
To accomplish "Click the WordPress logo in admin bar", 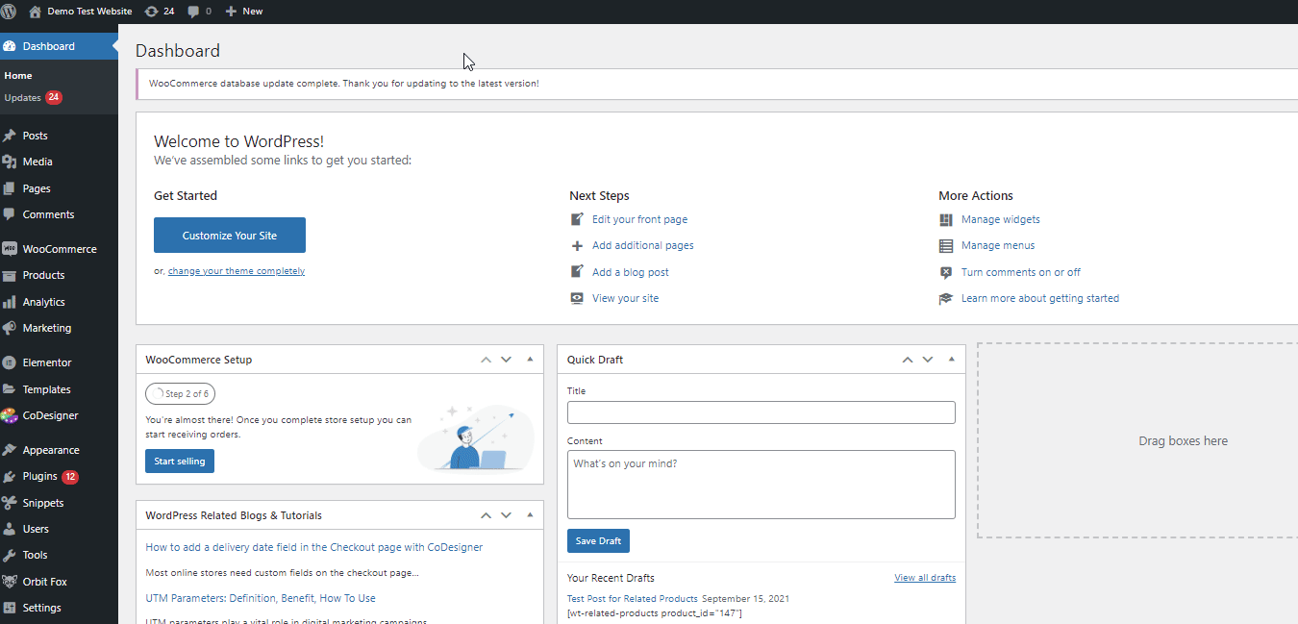I will (10, 12).
